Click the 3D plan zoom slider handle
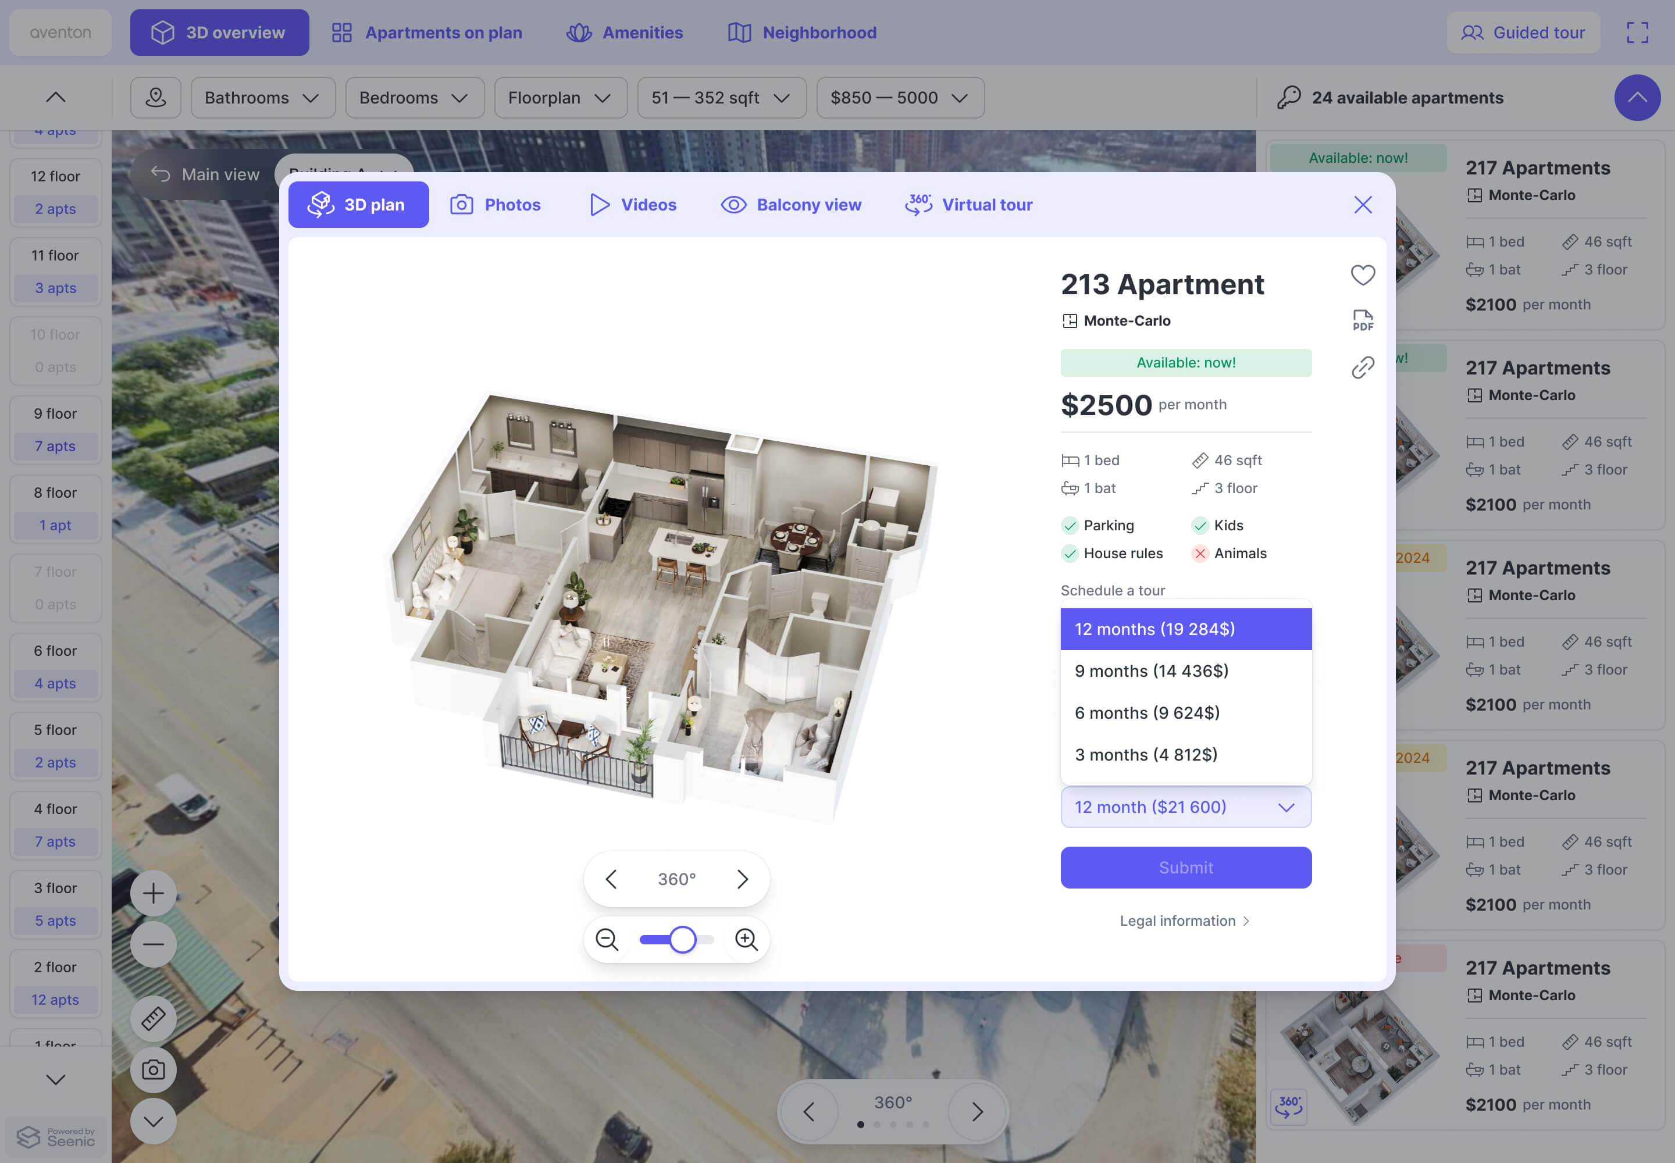Screen dimensions: 1675x1163 point(682,939)
